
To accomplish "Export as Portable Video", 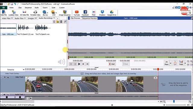I will click(35, 13).
